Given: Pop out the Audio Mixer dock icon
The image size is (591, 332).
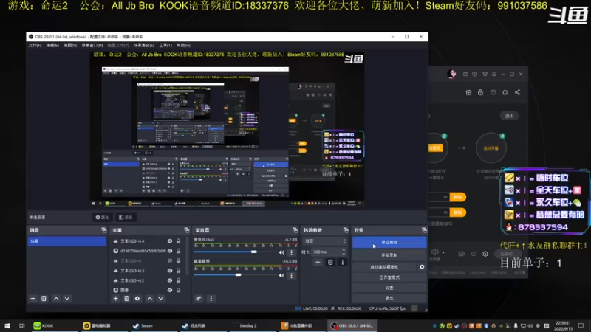Looking at the screenshot, I should 295,230.
